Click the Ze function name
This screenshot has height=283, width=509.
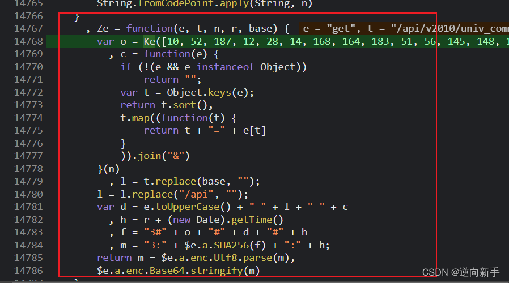click(103, 28)
